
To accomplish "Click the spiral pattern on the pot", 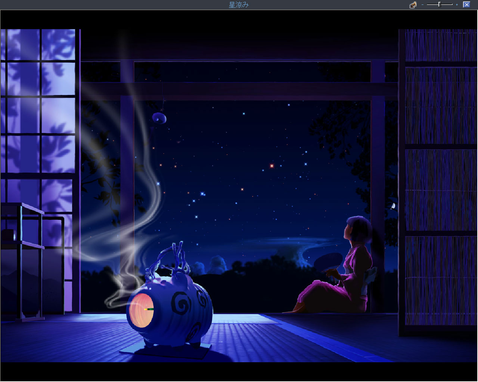I will [182, 306].
